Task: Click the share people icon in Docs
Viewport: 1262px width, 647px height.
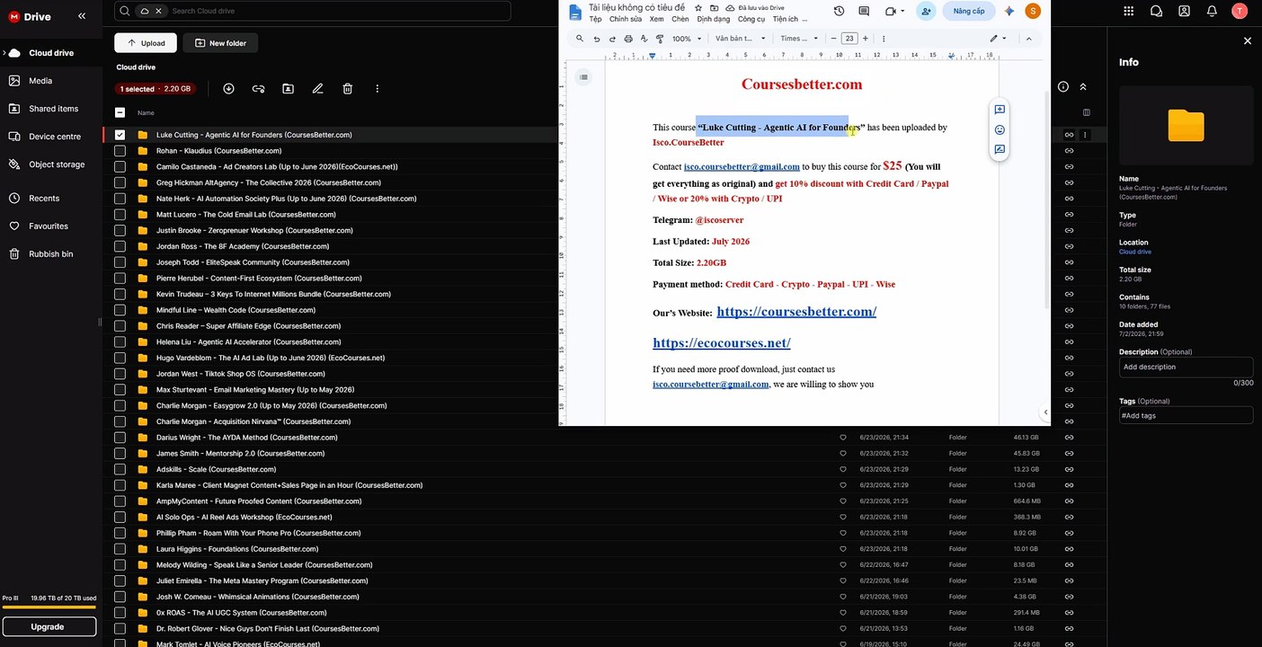Action: 926,11
